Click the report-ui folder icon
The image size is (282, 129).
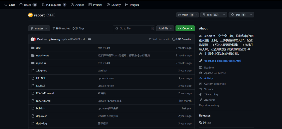(x=33, y=63)
